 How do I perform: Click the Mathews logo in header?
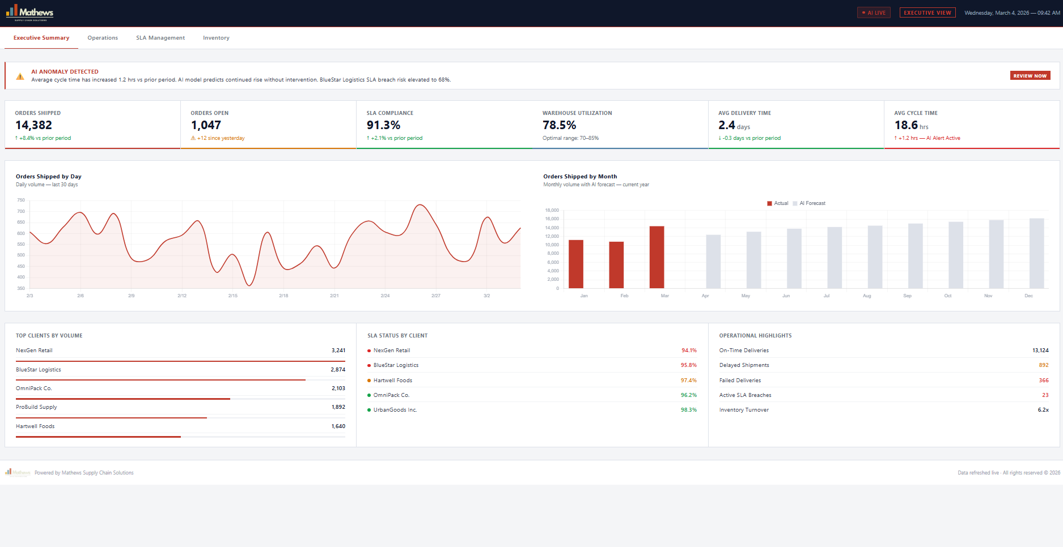click(30, 12)
